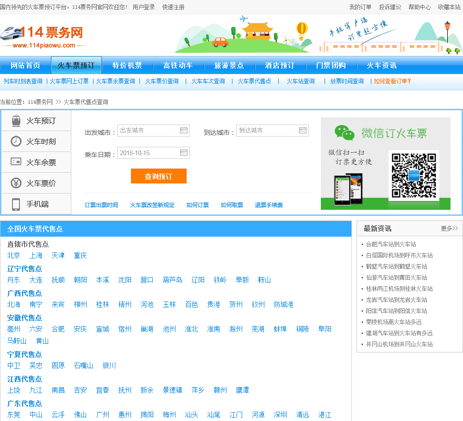Open the departure city picker icon

[184, 131]
